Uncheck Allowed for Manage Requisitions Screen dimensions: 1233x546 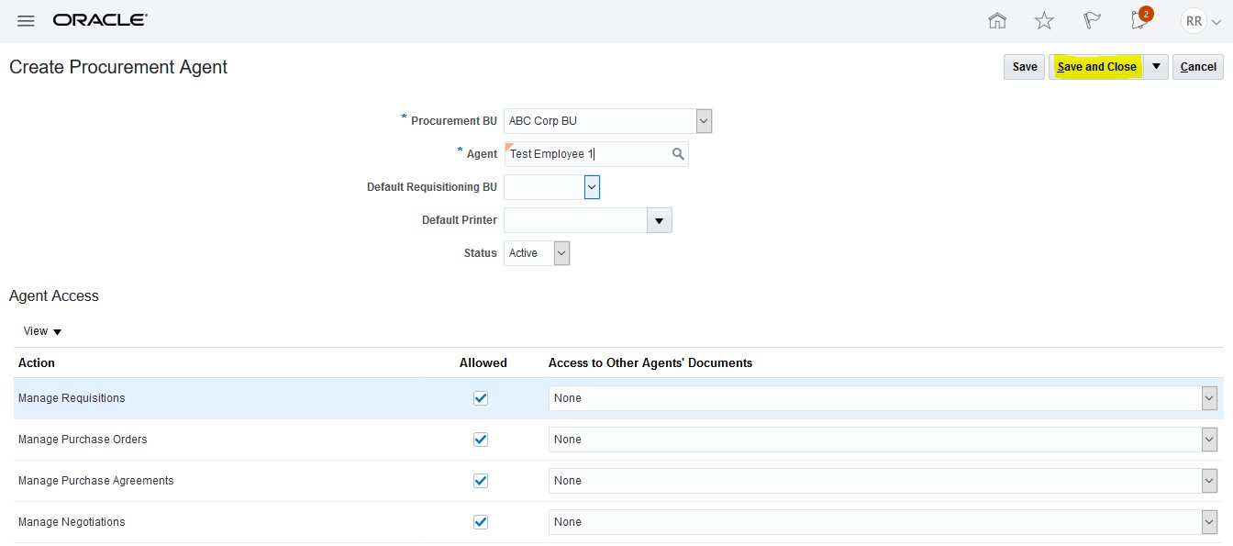(481, 397)
